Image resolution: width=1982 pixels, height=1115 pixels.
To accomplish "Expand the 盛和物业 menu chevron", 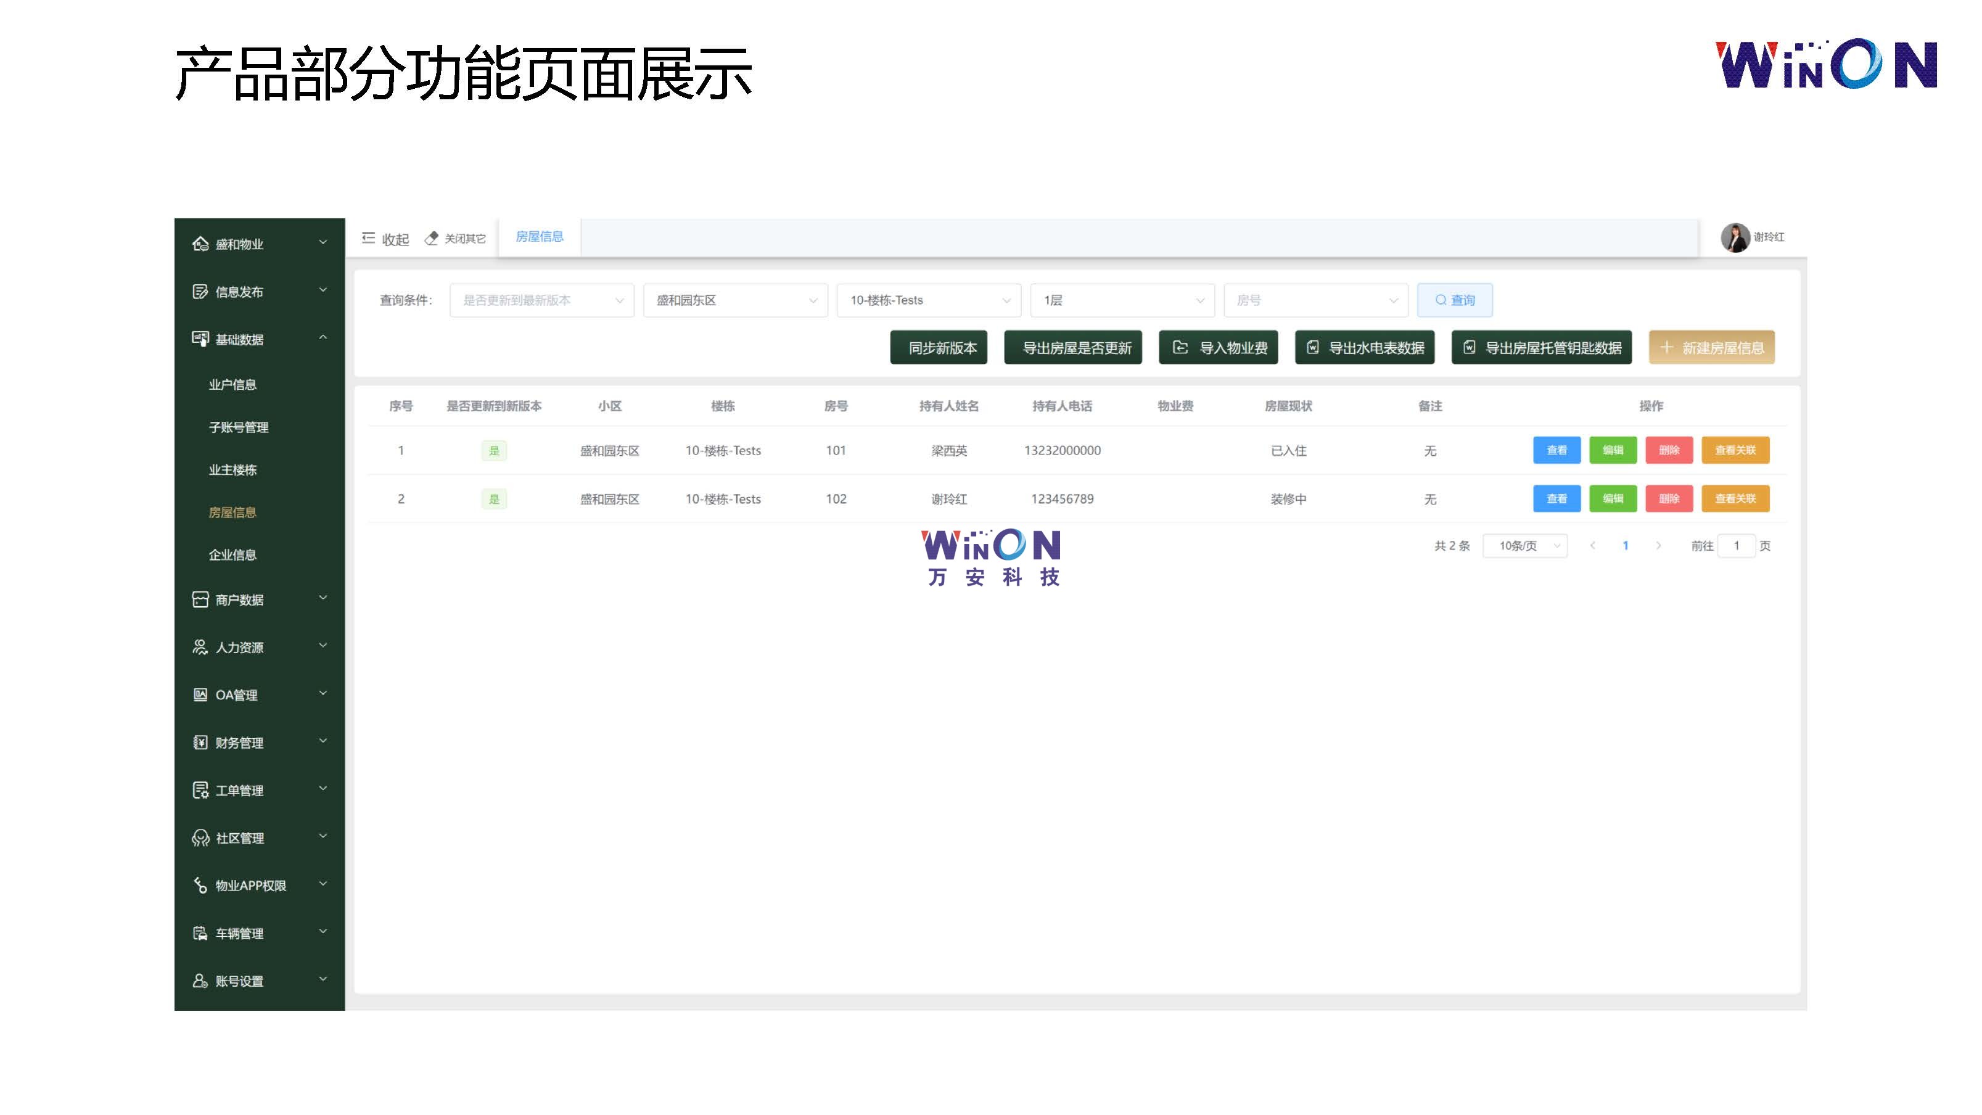I will coord(323,242).
